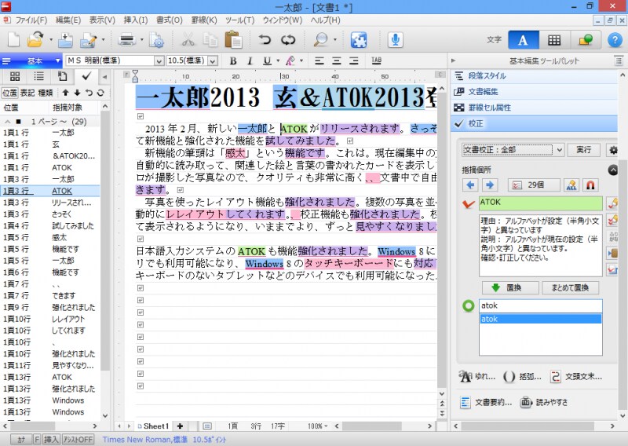The height and width of the screenshot is (446, 628).
Task: Open the ファイル(F) menu
Action: (x=31, y=20)
